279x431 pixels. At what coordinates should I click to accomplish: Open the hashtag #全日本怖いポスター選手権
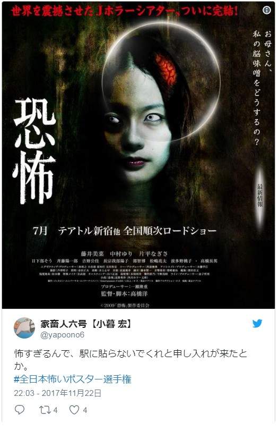(73, 379)
